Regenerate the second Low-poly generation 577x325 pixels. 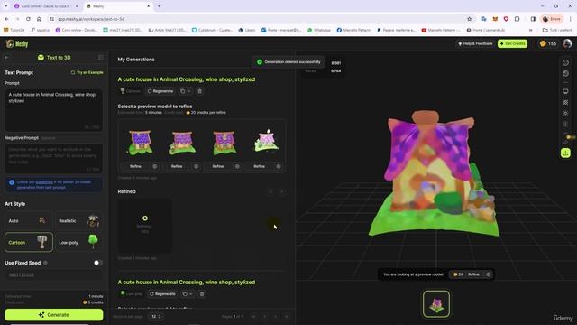tap(162, 294)
